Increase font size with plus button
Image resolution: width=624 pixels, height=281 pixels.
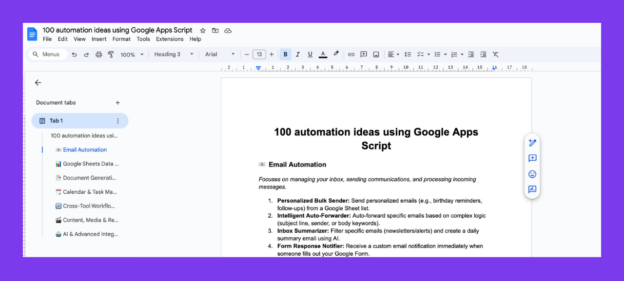click(x=272, y=55)
